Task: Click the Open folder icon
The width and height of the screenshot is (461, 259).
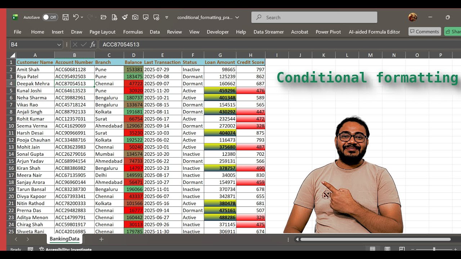Action: pyautogui.click(x=104, y=17)
